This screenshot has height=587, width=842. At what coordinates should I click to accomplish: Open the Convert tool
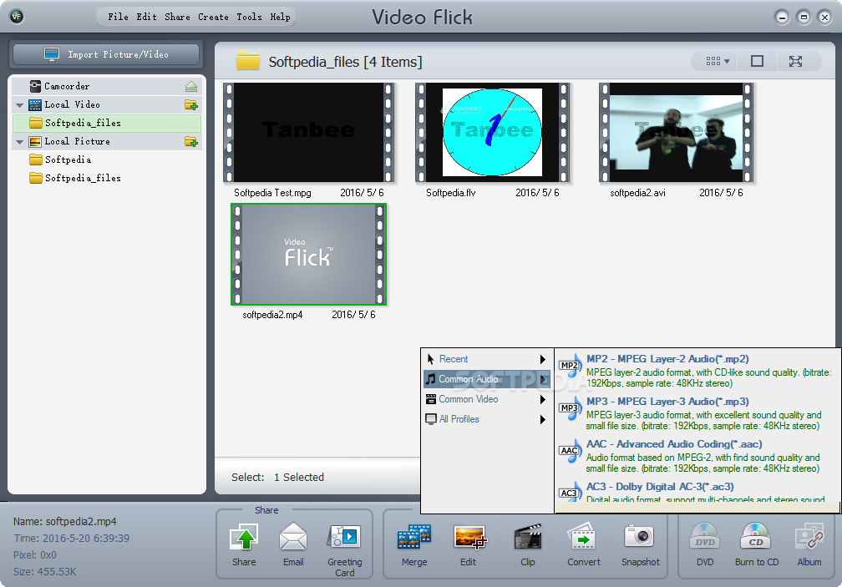583,538
